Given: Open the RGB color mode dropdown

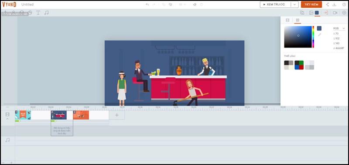Looking at the screenshot, I should click(x=339, y=28).
